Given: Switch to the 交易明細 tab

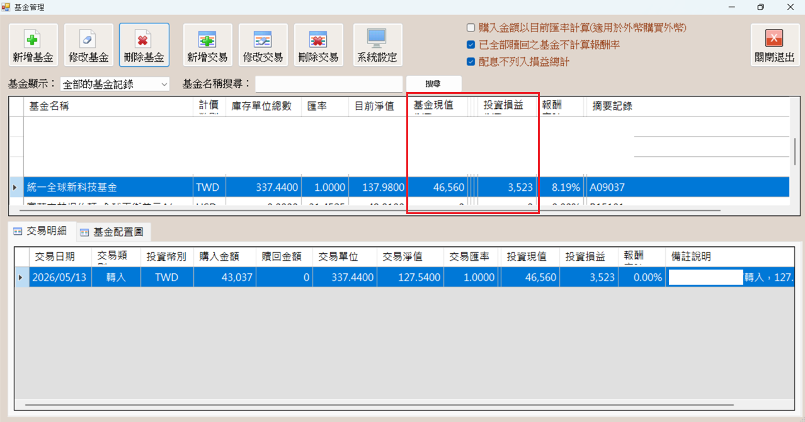Looking at the screenshot, I should [42, 231].
